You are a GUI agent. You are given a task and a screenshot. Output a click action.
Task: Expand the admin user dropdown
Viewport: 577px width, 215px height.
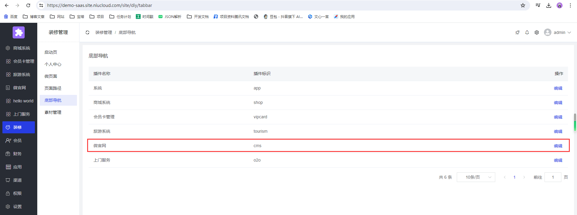(x=557, y=32)
